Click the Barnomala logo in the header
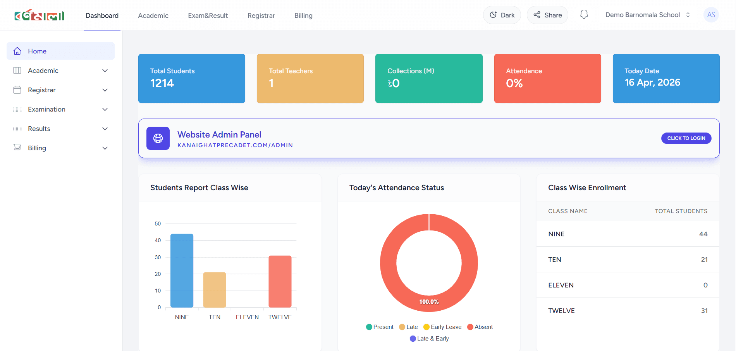The image size is (736, 351). 39,15
